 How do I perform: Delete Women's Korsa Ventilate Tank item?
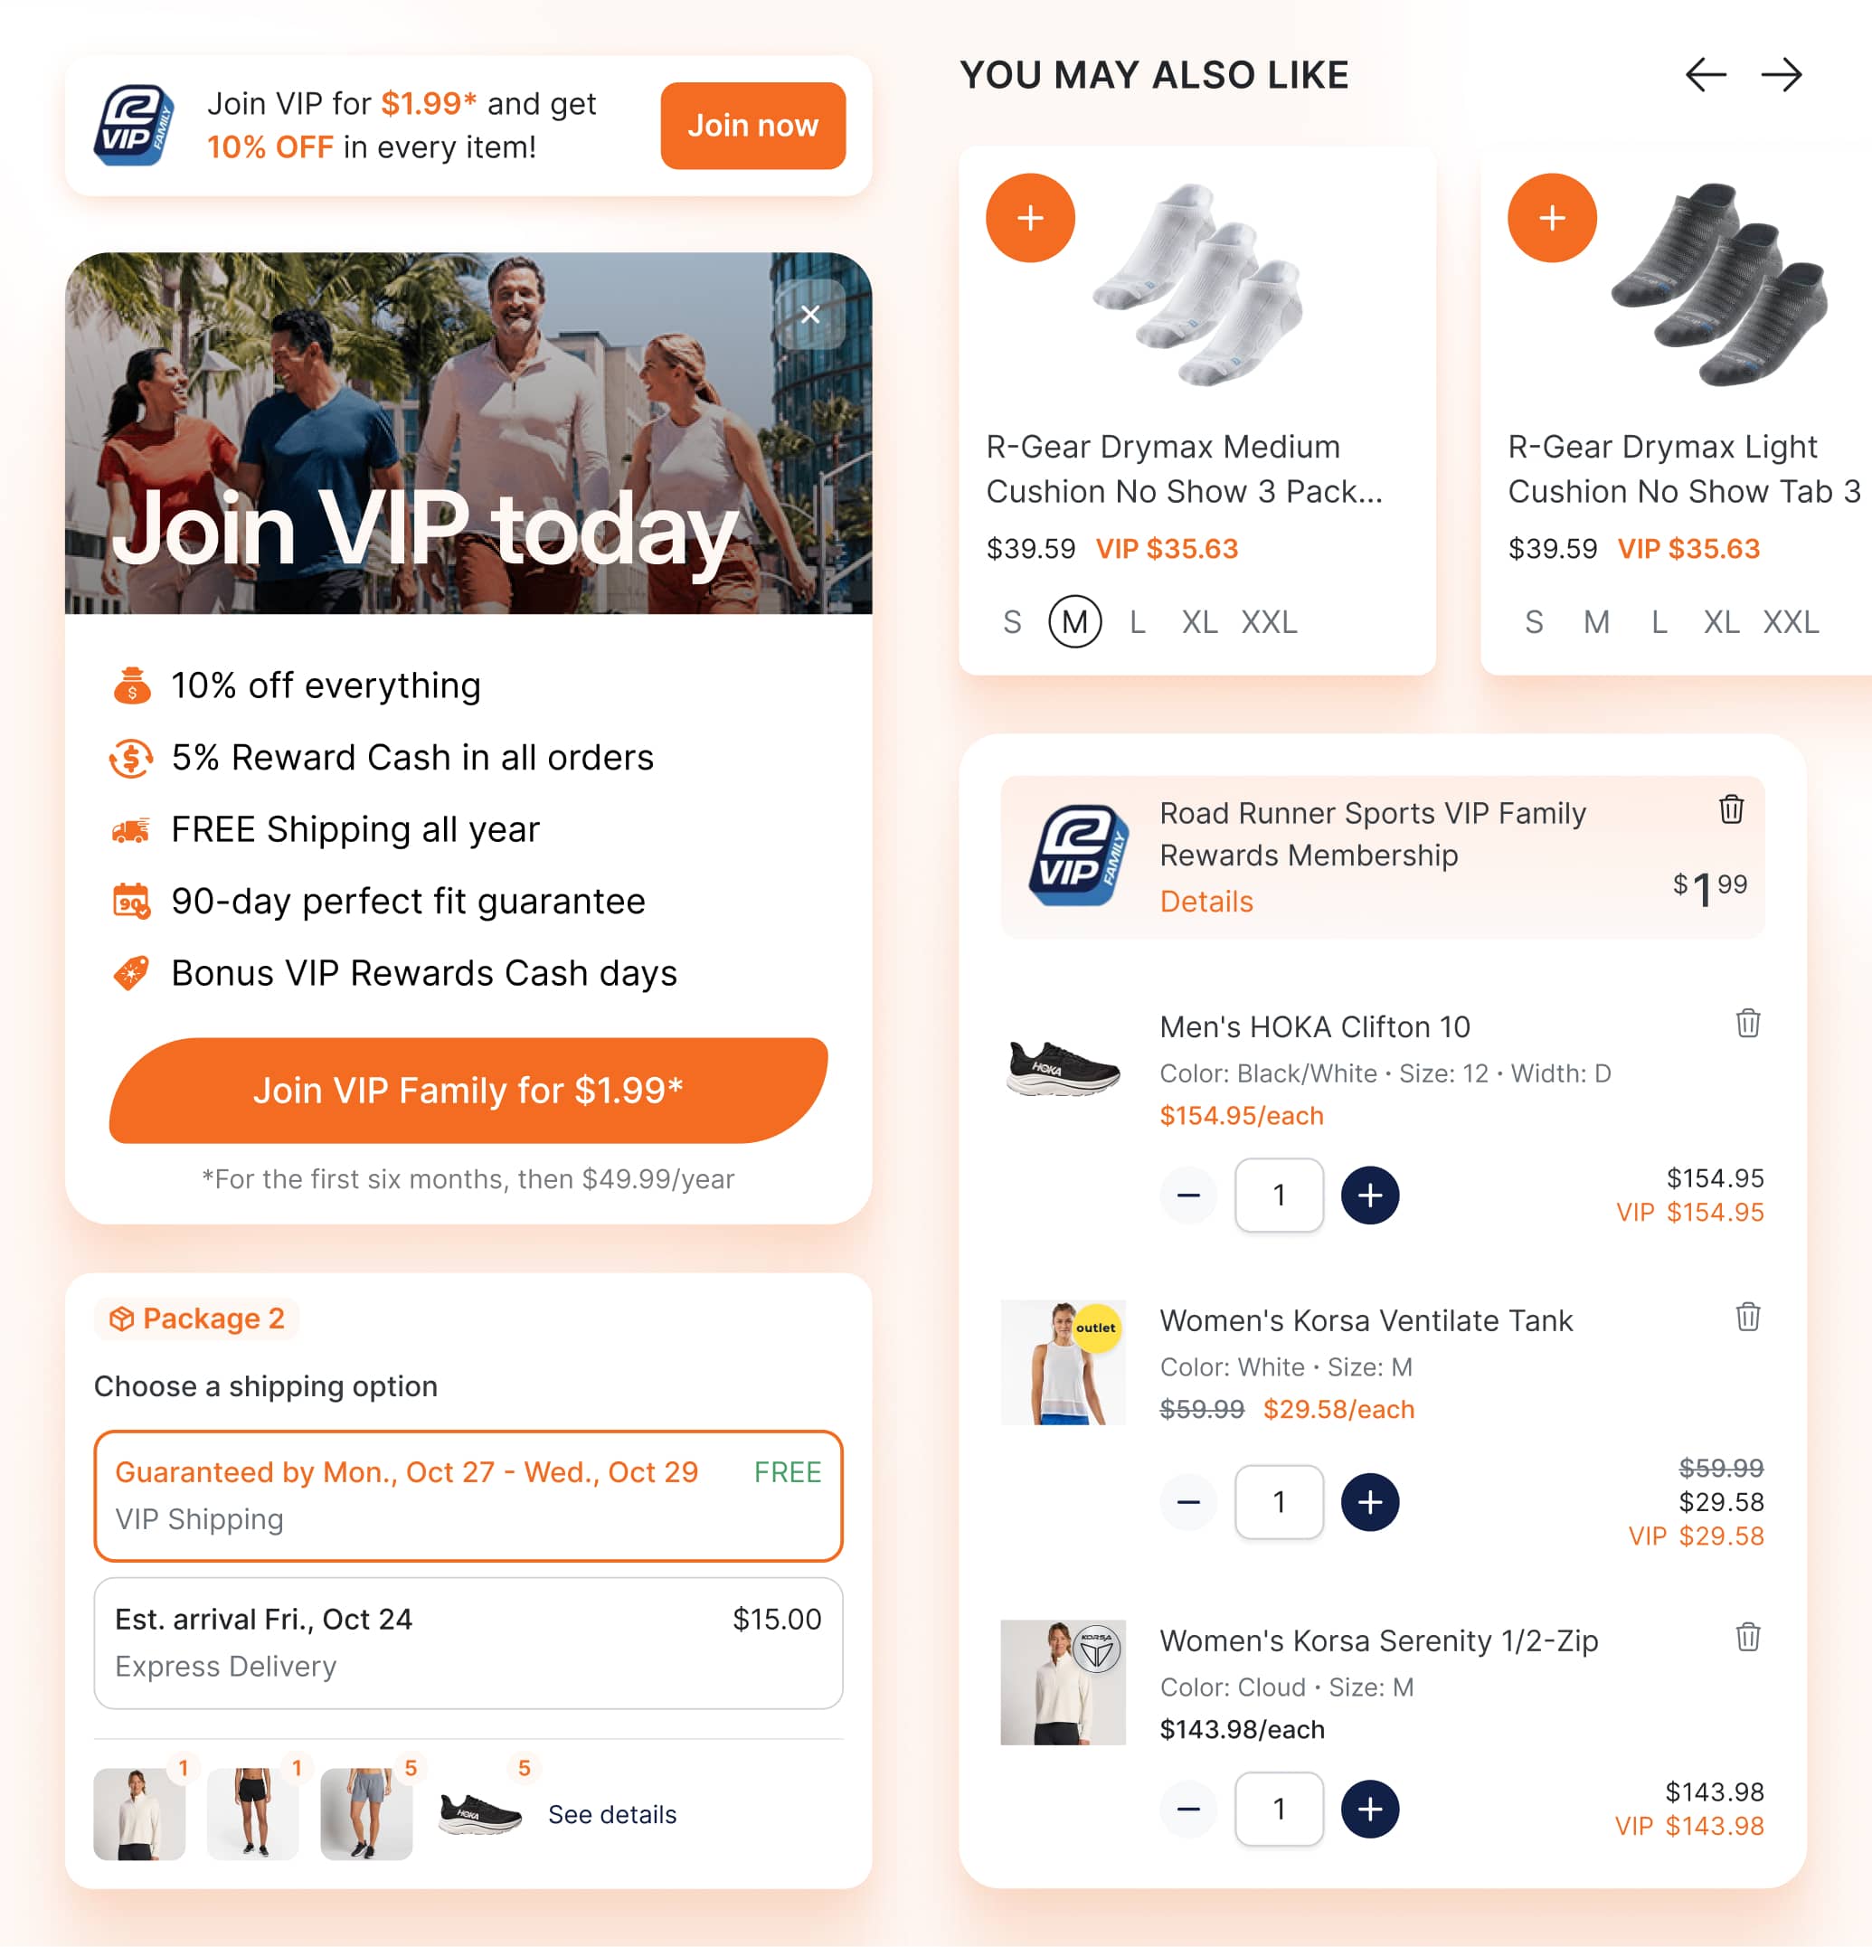pos(1748,1316)
